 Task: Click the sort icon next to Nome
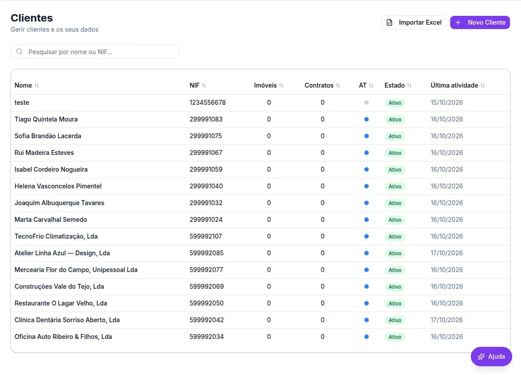click(37, 85)
